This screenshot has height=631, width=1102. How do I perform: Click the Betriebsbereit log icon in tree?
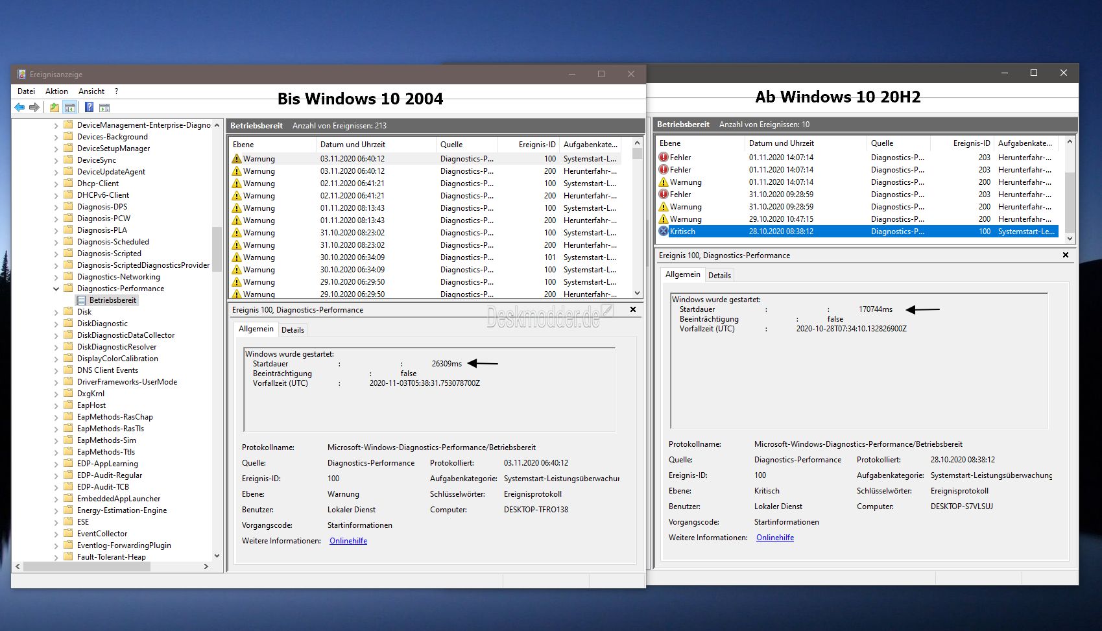tap(81, 300)
